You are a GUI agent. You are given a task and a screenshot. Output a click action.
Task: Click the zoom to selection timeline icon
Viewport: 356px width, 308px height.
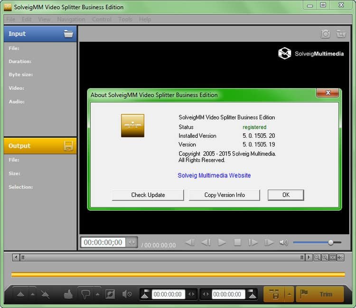click(x=340, y=258)
